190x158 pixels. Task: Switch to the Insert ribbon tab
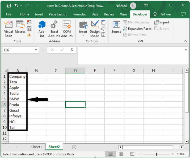tap(39, 14)
